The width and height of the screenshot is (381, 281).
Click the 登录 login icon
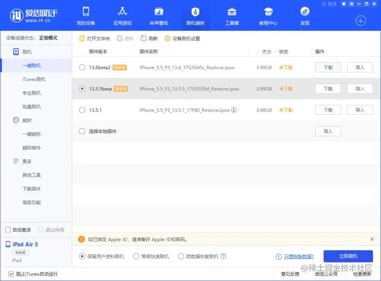[329, 4]
